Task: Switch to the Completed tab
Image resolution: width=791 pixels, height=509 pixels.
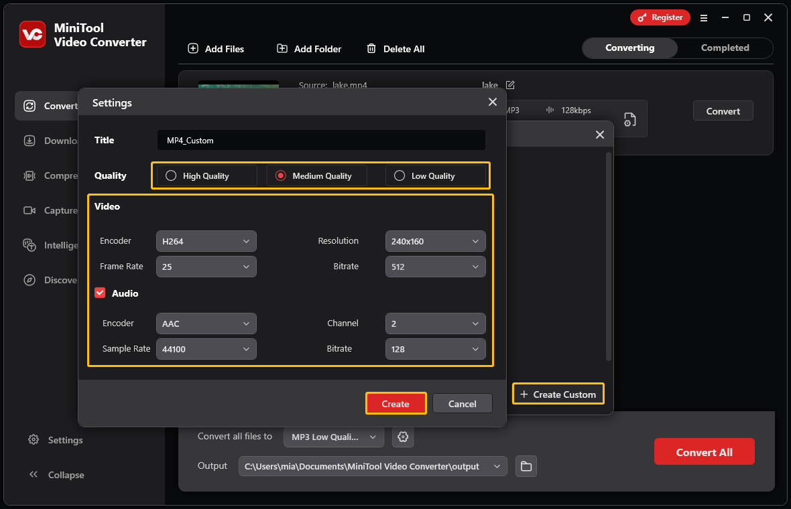Action: tap(724, 48)
